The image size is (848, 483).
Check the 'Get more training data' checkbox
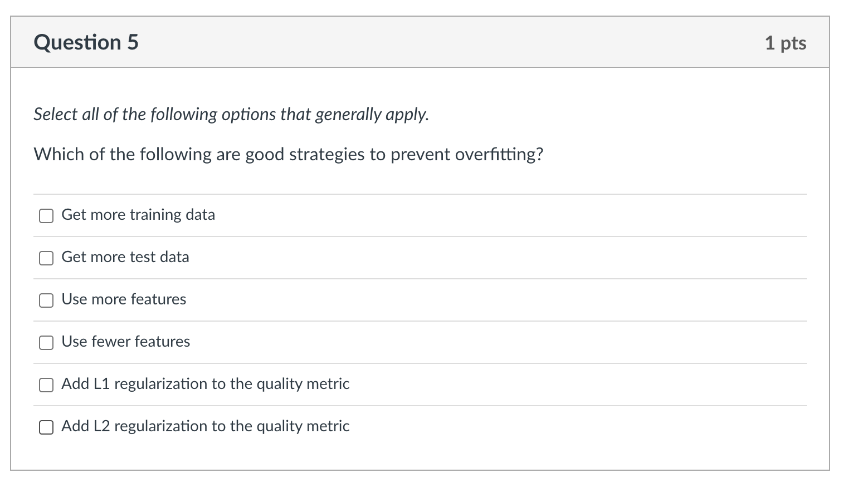tap(46, 215)
